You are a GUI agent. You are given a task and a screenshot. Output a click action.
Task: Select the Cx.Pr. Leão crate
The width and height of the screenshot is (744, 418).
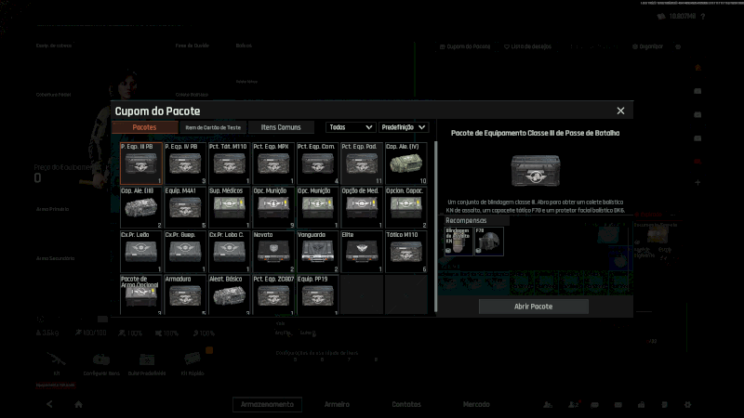tap(141, 251)
